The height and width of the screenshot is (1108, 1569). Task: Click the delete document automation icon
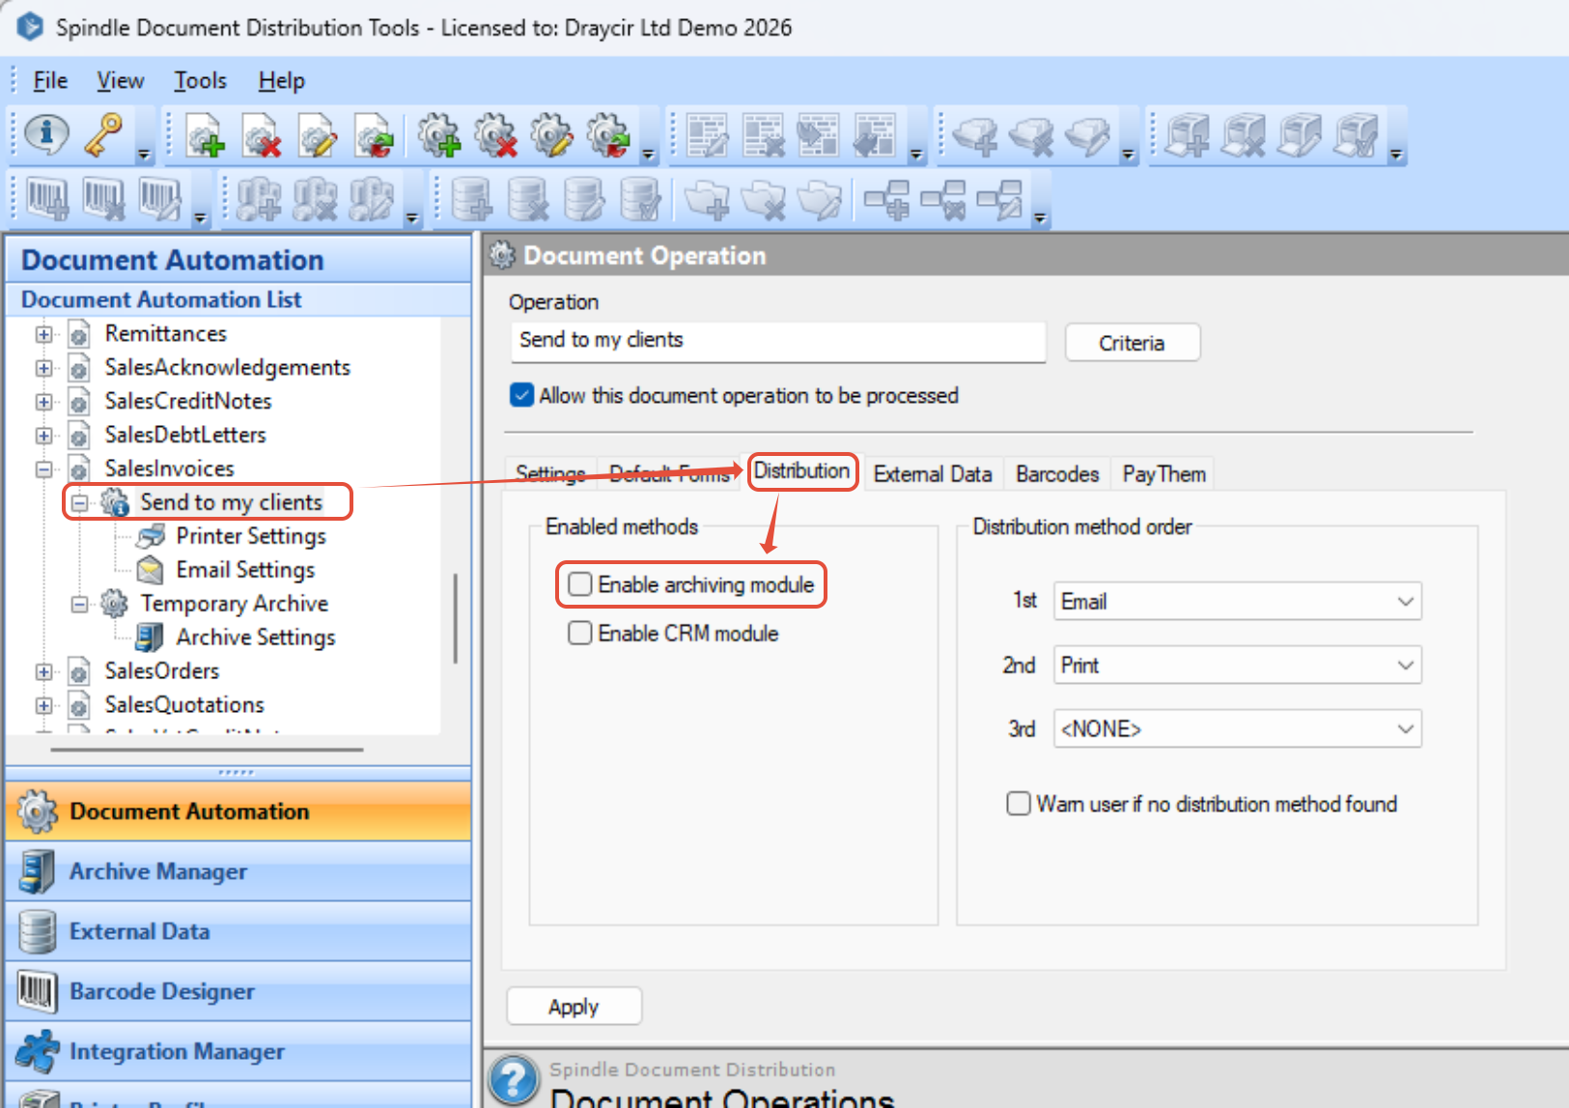pyautogui.click(x=262, y=135)
